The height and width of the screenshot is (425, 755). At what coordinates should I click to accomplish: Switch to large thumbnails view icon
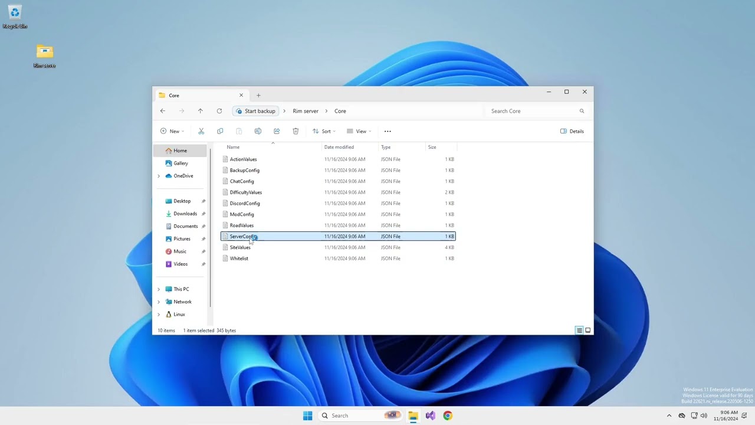click(587, 331)
